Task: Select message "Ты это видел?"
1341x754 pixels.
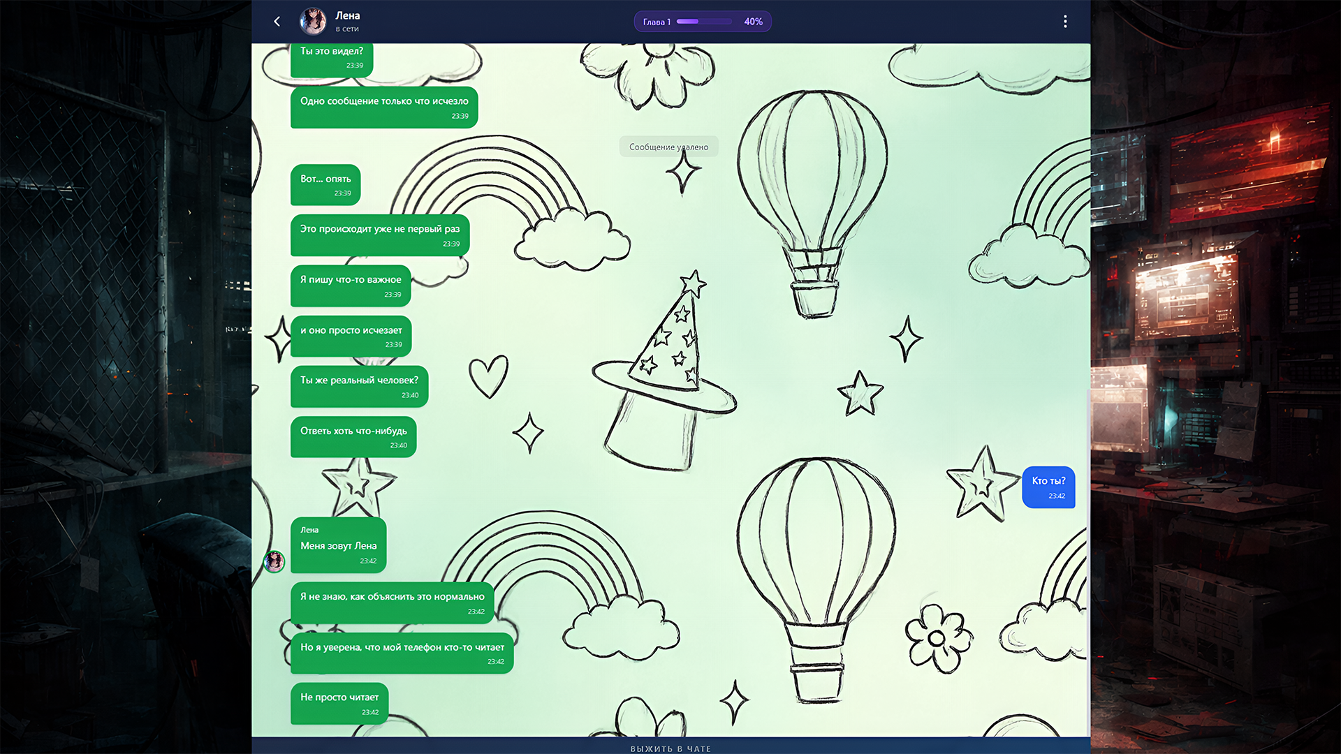Action: tap(332, 59)
